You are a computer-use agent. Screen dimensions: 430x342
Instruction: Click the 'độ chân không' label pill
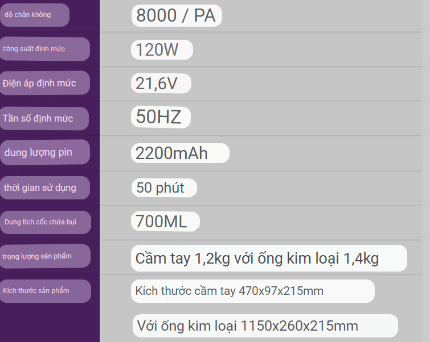(34, 15)
